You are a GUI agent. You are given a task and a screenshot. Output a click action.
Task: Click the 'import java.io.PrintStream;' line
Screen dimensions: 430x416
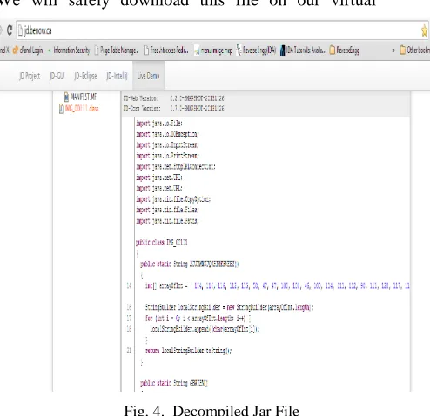(x=167, y=156)
